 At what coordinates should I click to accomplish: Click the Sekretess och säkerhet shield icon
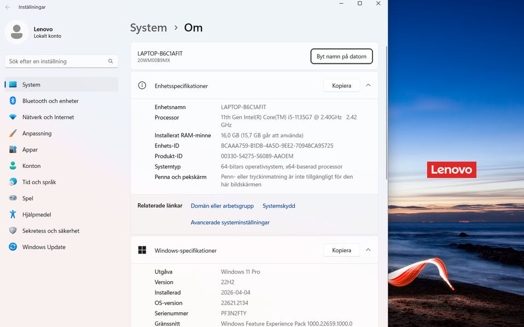point(13,231)
